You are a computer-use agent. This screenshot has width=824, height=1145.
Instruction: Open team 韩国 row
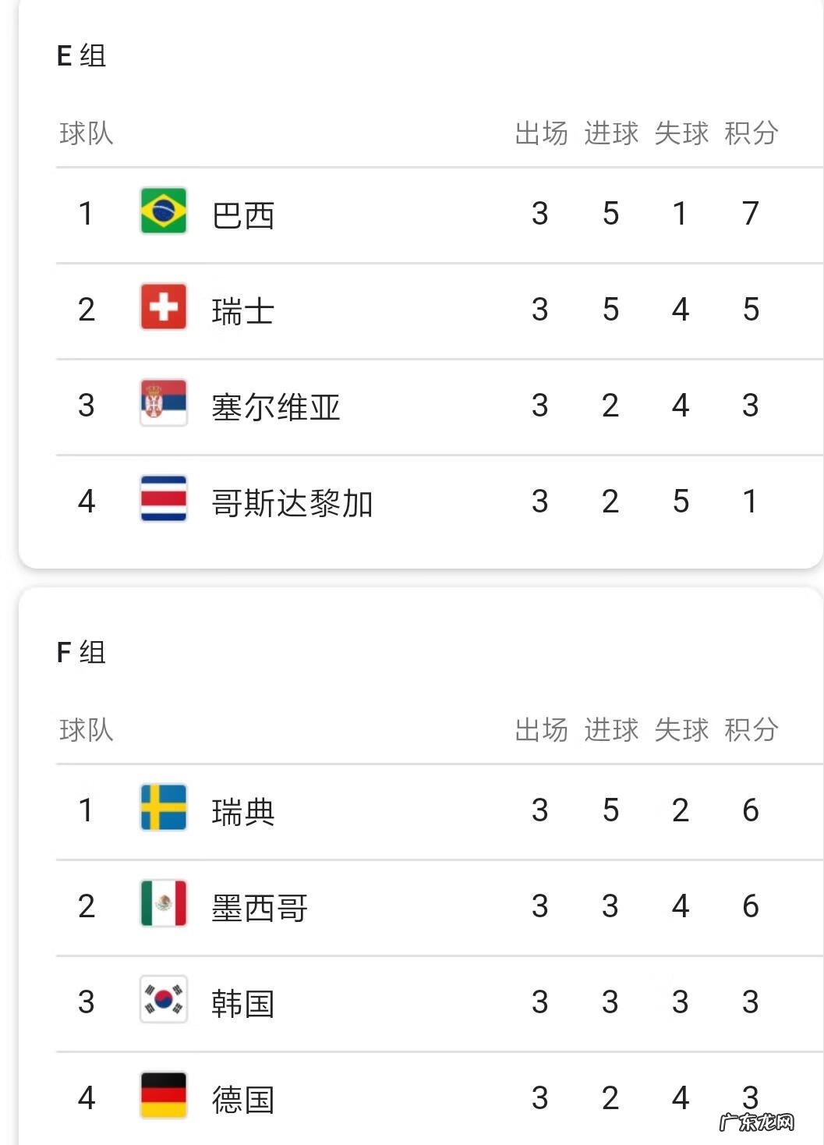[x=243, y=1004]
